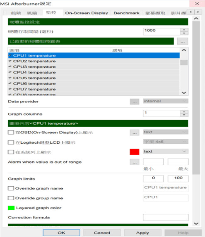205x237 pixels.
Task: Toggle checkmark for CPU1 temperature graph
Action: 10,55
